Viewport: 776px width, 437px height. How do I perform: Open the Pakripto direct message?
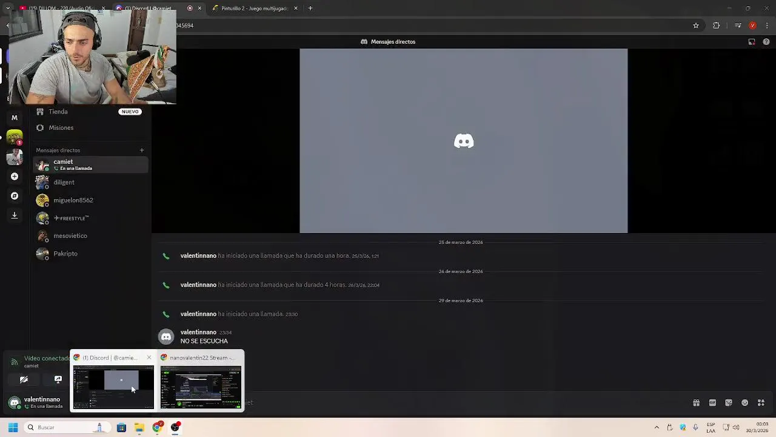[x=90, y=254]
